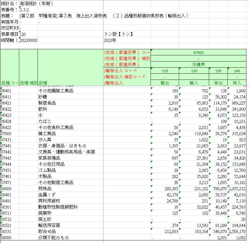Select the 輸送用容器 item name

pyautogui.click(x=49, y=225)
